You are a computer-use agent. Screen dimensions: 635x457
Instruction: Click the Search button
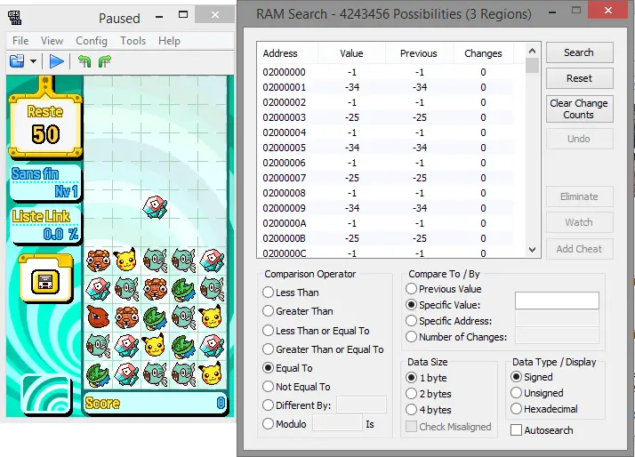580,52
